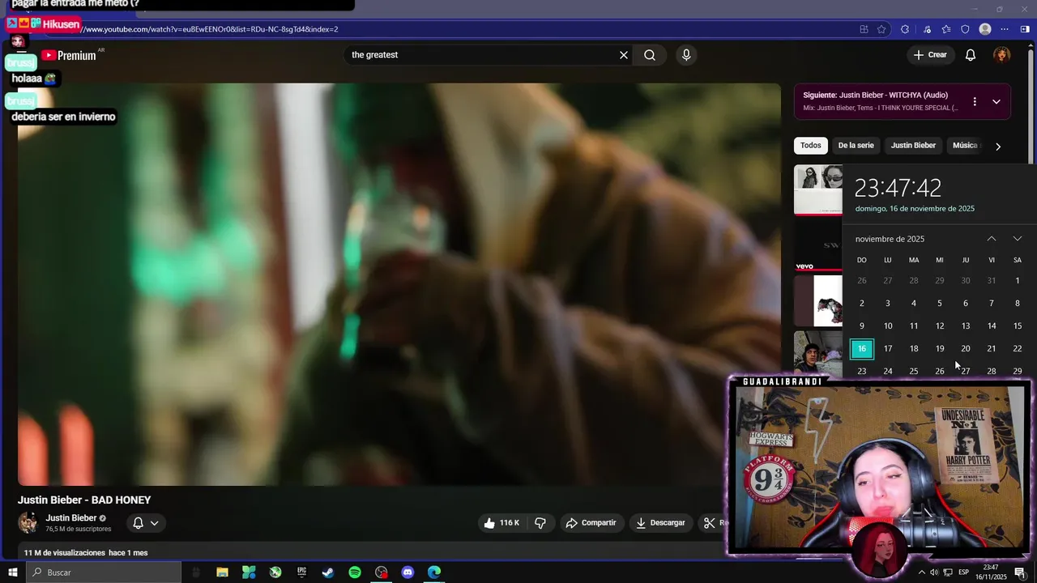Clear the search box with the X
The height and width of the screenshot is (583, 1037).
(x=624, y=55)
